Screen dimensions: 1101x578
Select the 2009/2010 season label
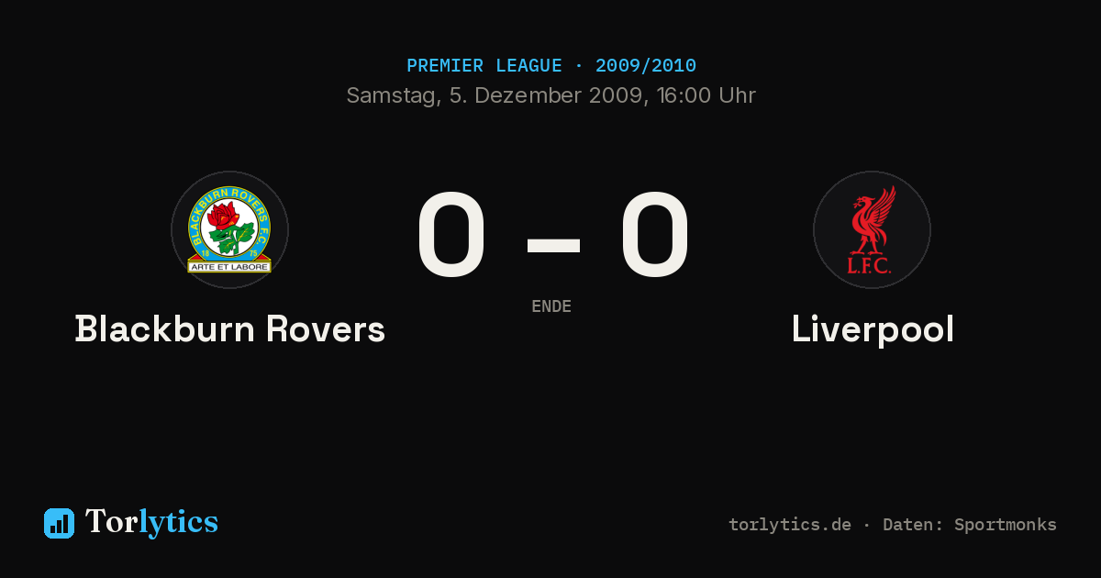pos(646,66)
